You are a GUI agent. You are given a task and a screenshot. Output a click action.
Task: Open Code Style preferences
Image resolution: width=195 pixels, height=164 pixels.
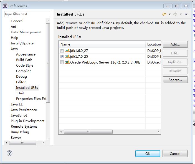click(x=25, y=65)
